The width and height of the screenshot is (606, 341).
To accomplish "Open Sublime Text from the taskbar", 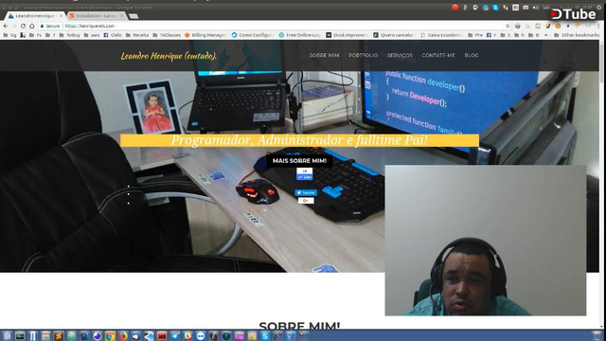I will tap(58, 336).
